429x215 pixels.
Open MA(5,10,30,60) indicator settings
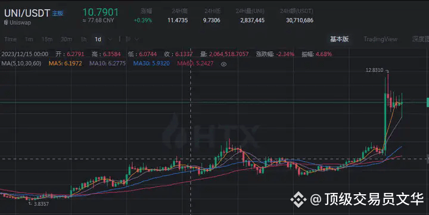(x=21, y=64)
